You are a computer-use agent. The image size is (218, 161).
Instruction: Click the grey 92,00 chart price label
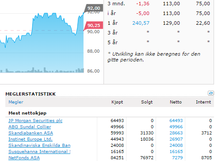point(94,8)
